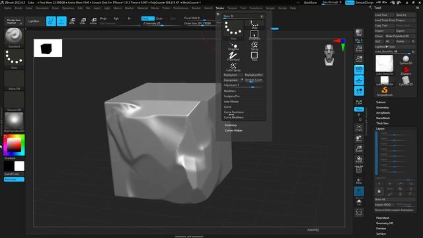Open the Dots stroke picker on left shelf
This screenshot has width=423, height=238.
click(x=14, y=59)
